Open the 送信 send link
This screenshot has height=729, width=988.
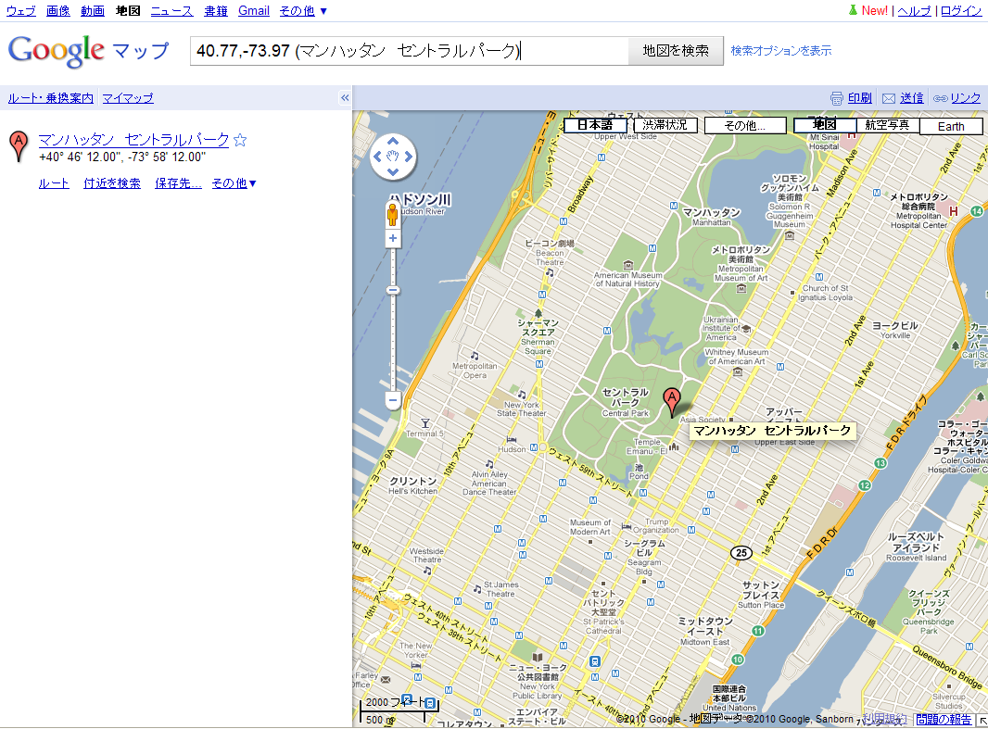[911, 98]
